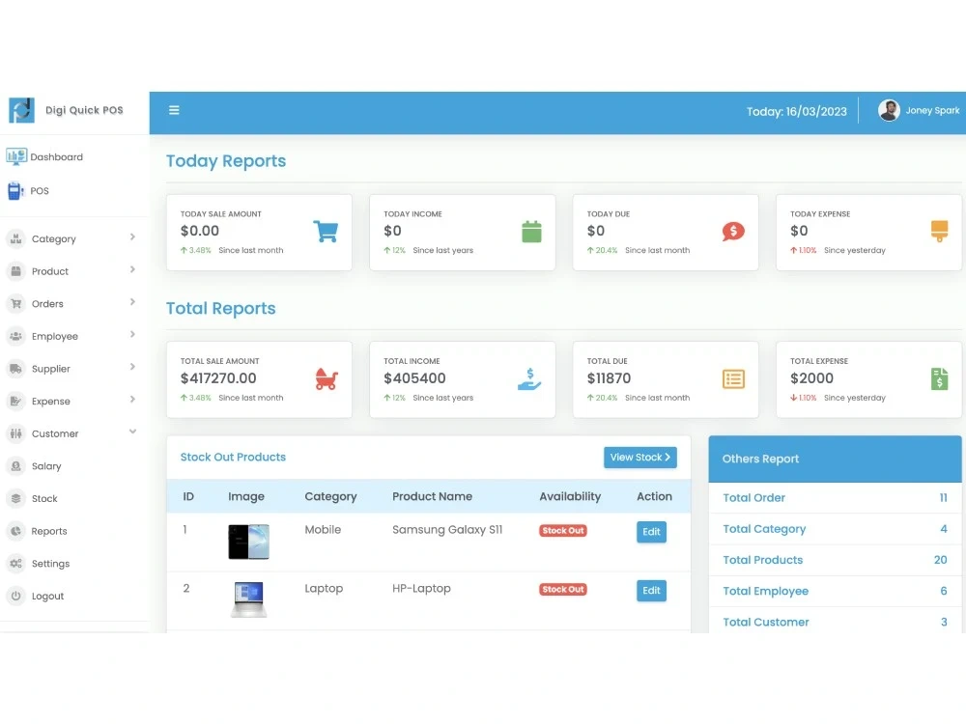Image resolution: width=966 pixels, height=724 pixels.
Task: Expand the Expense submenu chevron
Action: pyautogui.click(x=132, y=400)
